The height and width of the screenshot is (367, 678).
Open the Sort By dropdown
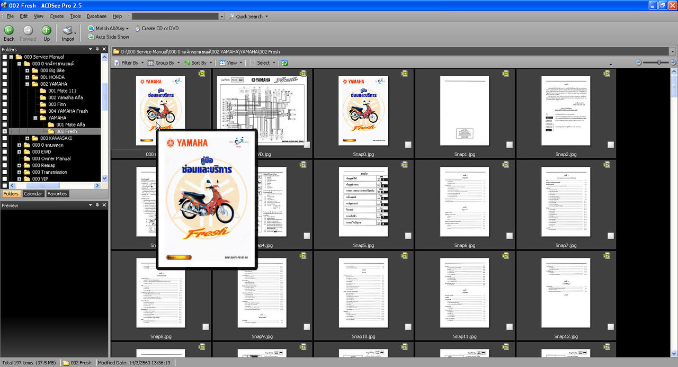pos(197,63)
